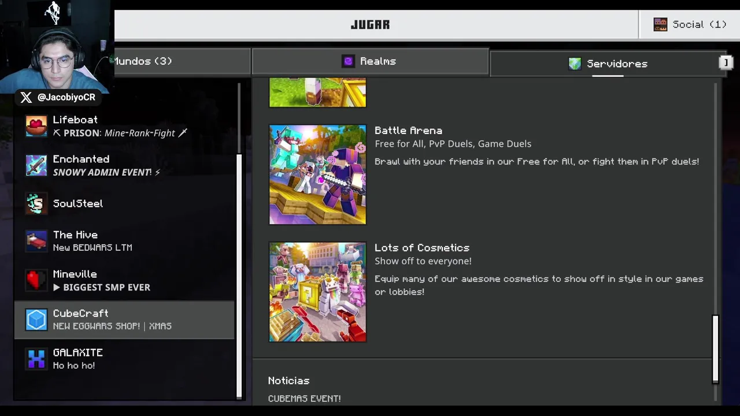Click the Battle Arena title text
740x416 pixels.
(408, 131)
